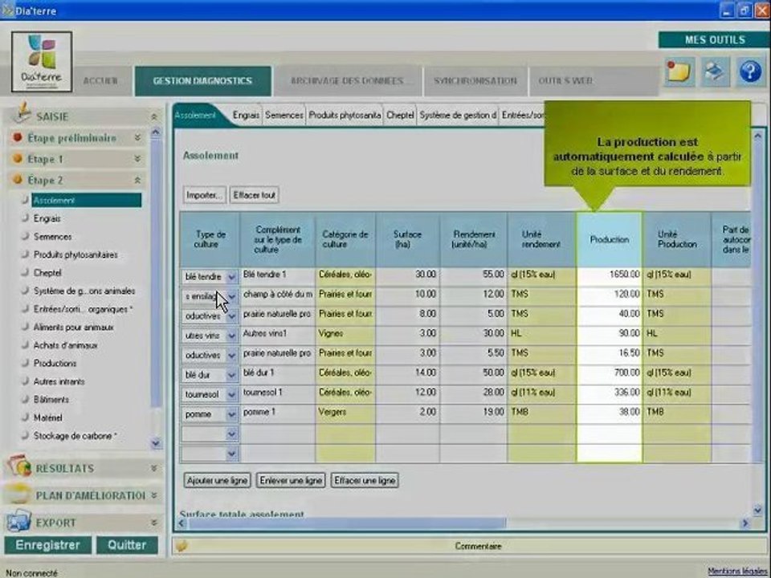Switch to the Produits phytosanitaires tab
This screenshot has width=771, height=578.
(345, 115)
